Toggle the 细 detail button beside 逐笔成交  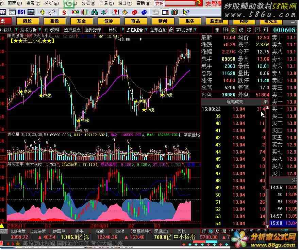click(265, 101)
